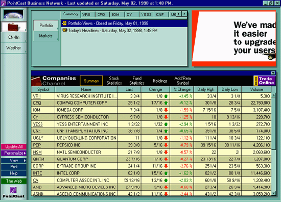Click the Trade Online icon

(x=264, y=81)
